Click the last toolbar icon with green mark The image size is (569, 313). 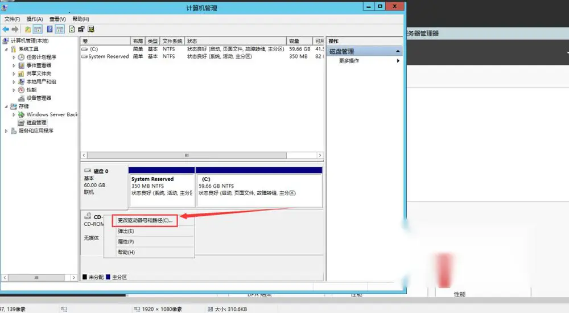[x=90, y=30]
